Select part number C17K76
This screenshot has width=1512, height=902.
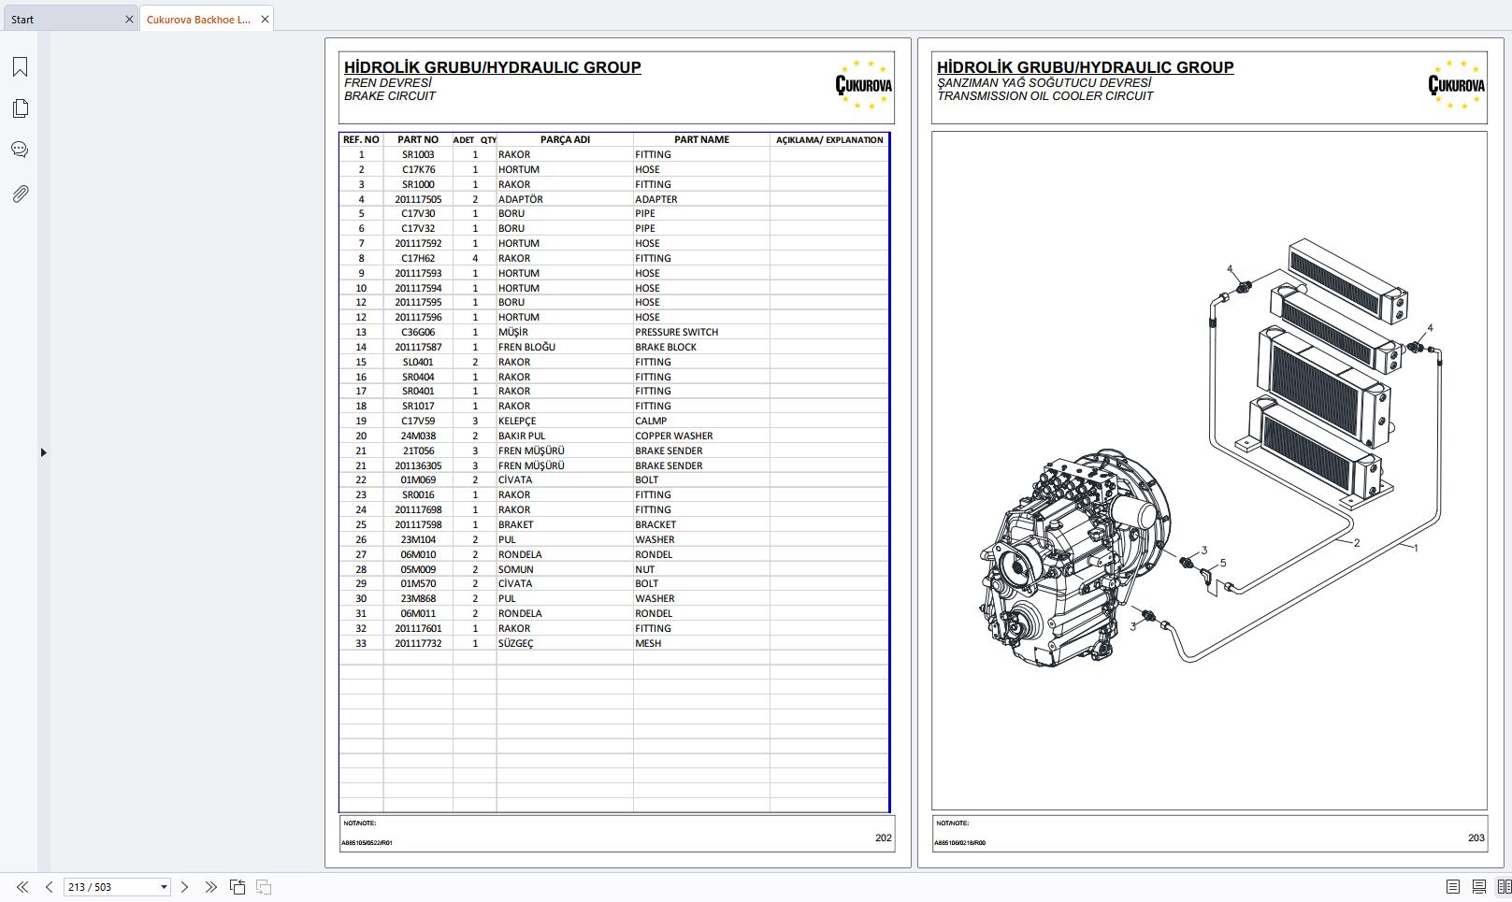point(418,170)
